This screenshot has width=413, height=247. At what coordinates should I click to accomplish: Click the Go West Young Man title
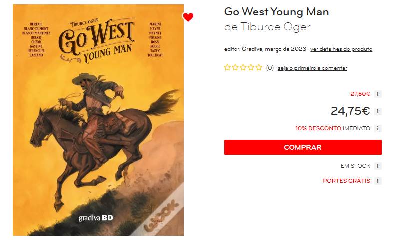(x=276, y=12)
